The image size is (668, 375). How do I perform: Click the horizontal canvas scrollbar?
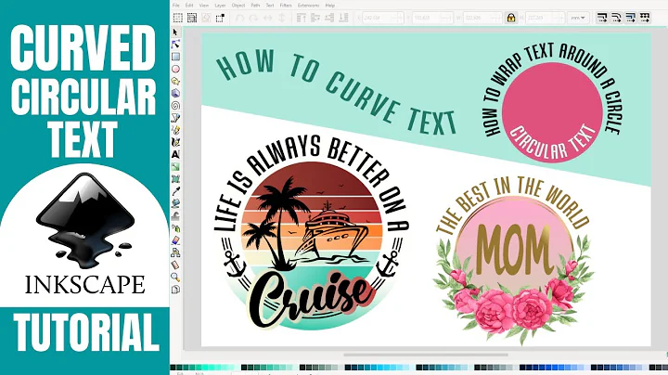(x=426, y=355)
